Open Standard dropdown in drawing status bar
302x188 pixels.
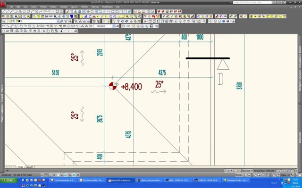click(x=247, y=171)
